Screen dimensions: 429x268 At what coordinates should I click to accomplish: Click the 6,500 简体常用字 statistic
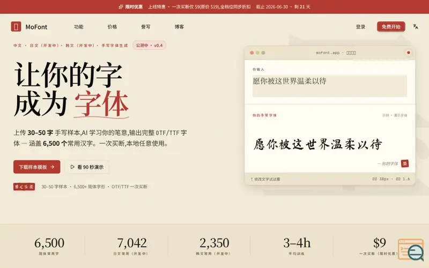coord(49,246)
